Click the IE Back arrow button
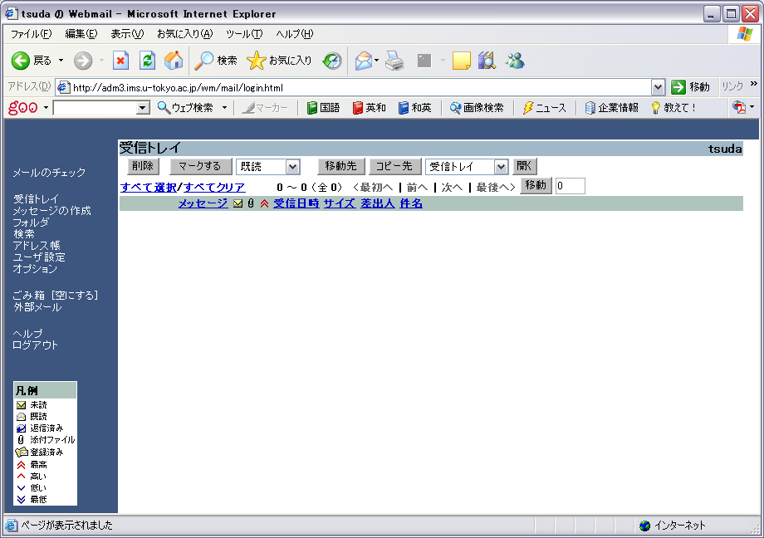Image resolution: width=764 pixels, height=538 pixels. coord(21,61)
